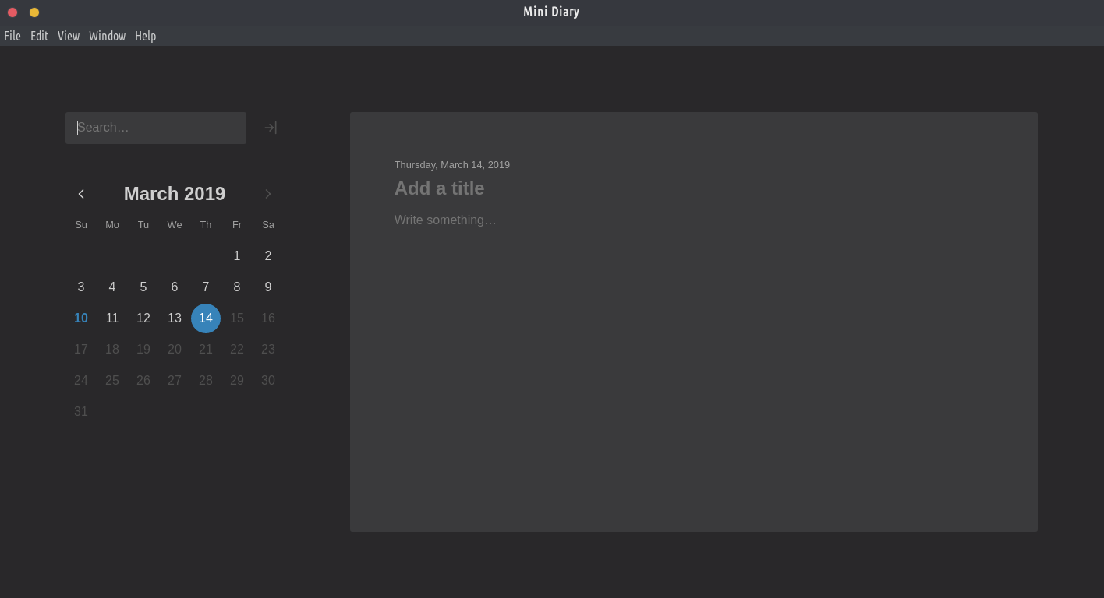Click the jump-to-today arrow icon
Image resolution: width=1104 pixels, height=598 pixels.
point(271,128)
